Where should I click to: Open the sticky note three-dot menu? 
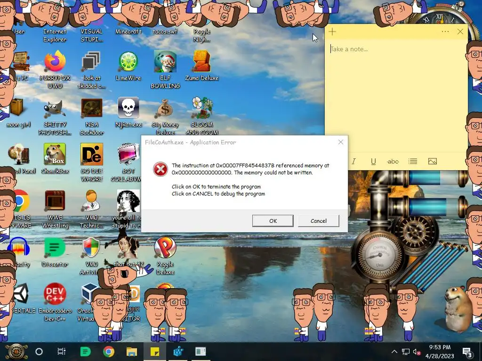(x=445, y=31)
